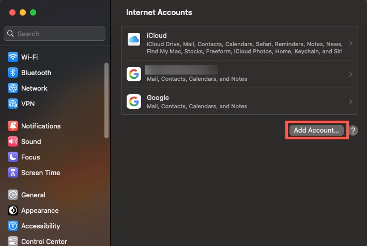The width and height of the screenshot is (367, 246).
Task: Go to Accessibility label in sidebar
Action: [x=41, y=226]
